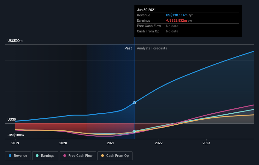The width and height of the screenshot is (259, 165).
Task: Click the teal Earnings legend dot
Action: tap(37, 156)
